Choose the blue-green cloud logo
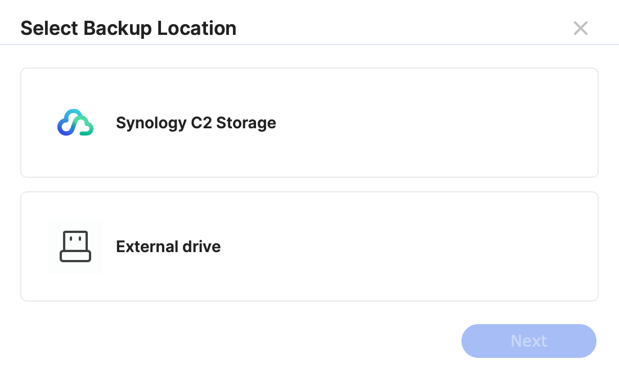Screen dimensions: 619x368 (x=75, y=123)
